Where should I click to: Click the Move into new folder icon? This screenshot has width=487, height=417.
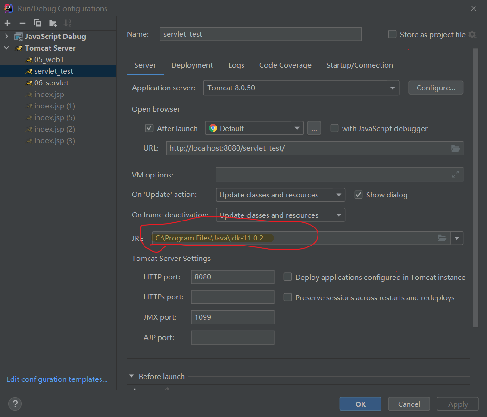[x=53, y=23]
